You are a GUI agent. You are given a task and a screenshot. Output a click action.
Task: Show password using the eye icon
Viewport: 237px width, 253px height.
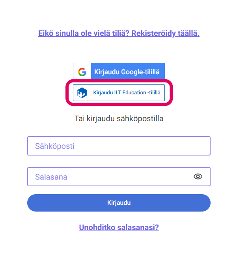pyautogui.click(x=198, y=176)
